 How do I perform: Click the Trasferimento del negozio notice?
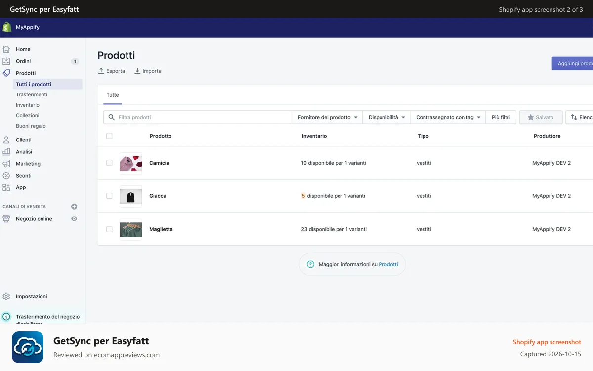click(47, 318)
